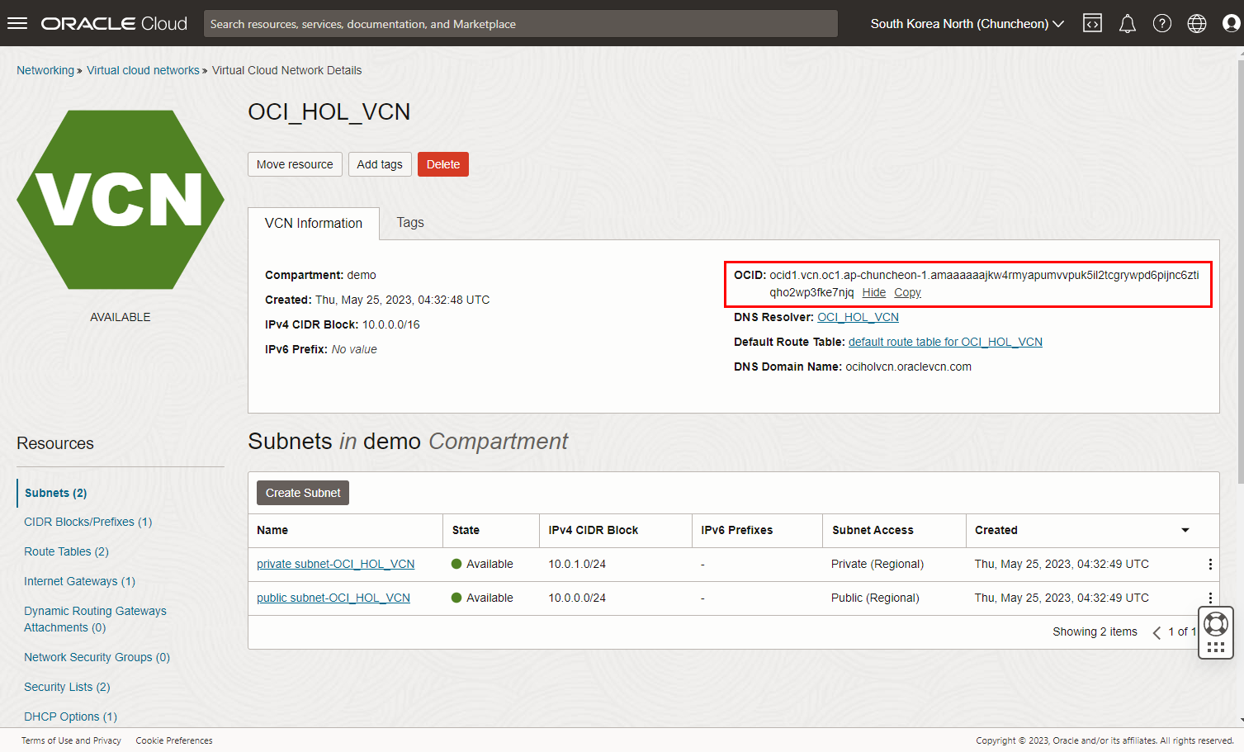Image resolution: width=1244 pixels, height=752 pixels.
Task: Open the language globe icon
Action: 1196,23
